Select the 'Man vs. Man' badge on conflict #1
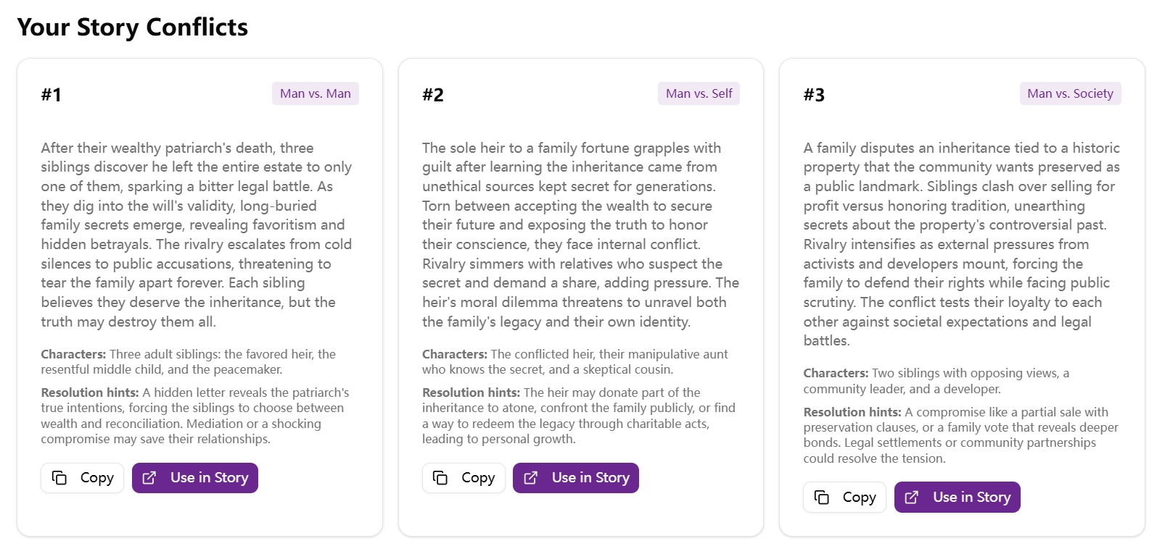 (315, 93)
